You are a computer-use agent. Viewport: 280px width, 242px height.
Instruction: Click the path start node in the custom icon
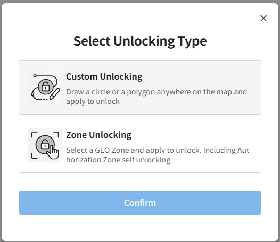pos(35,76)
